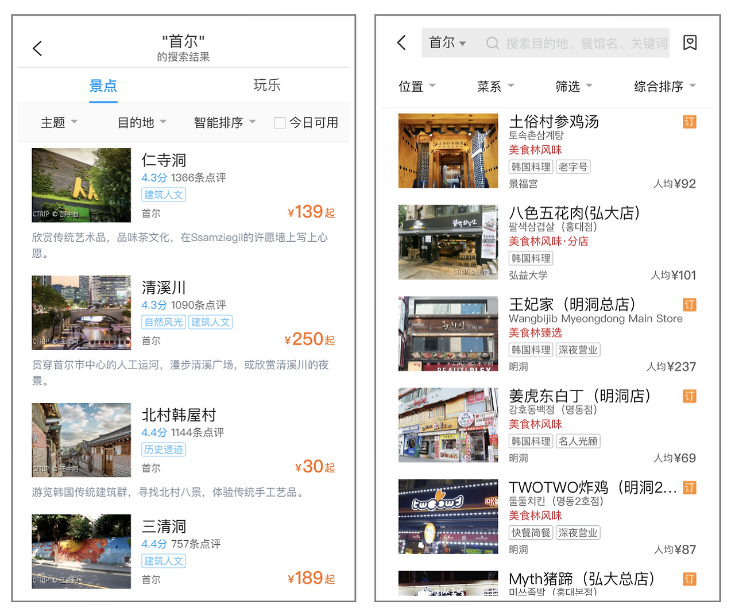Open the Myth猪蹄（弘大总店）restaurant title
The width and height of the screenshot is (735, 616).
(x=582, y=579)
